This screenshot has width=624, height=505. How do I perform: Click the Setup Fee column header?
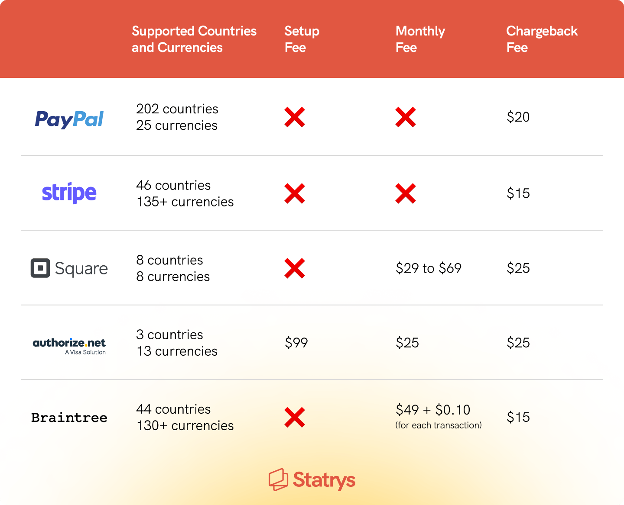pos(302,39)
